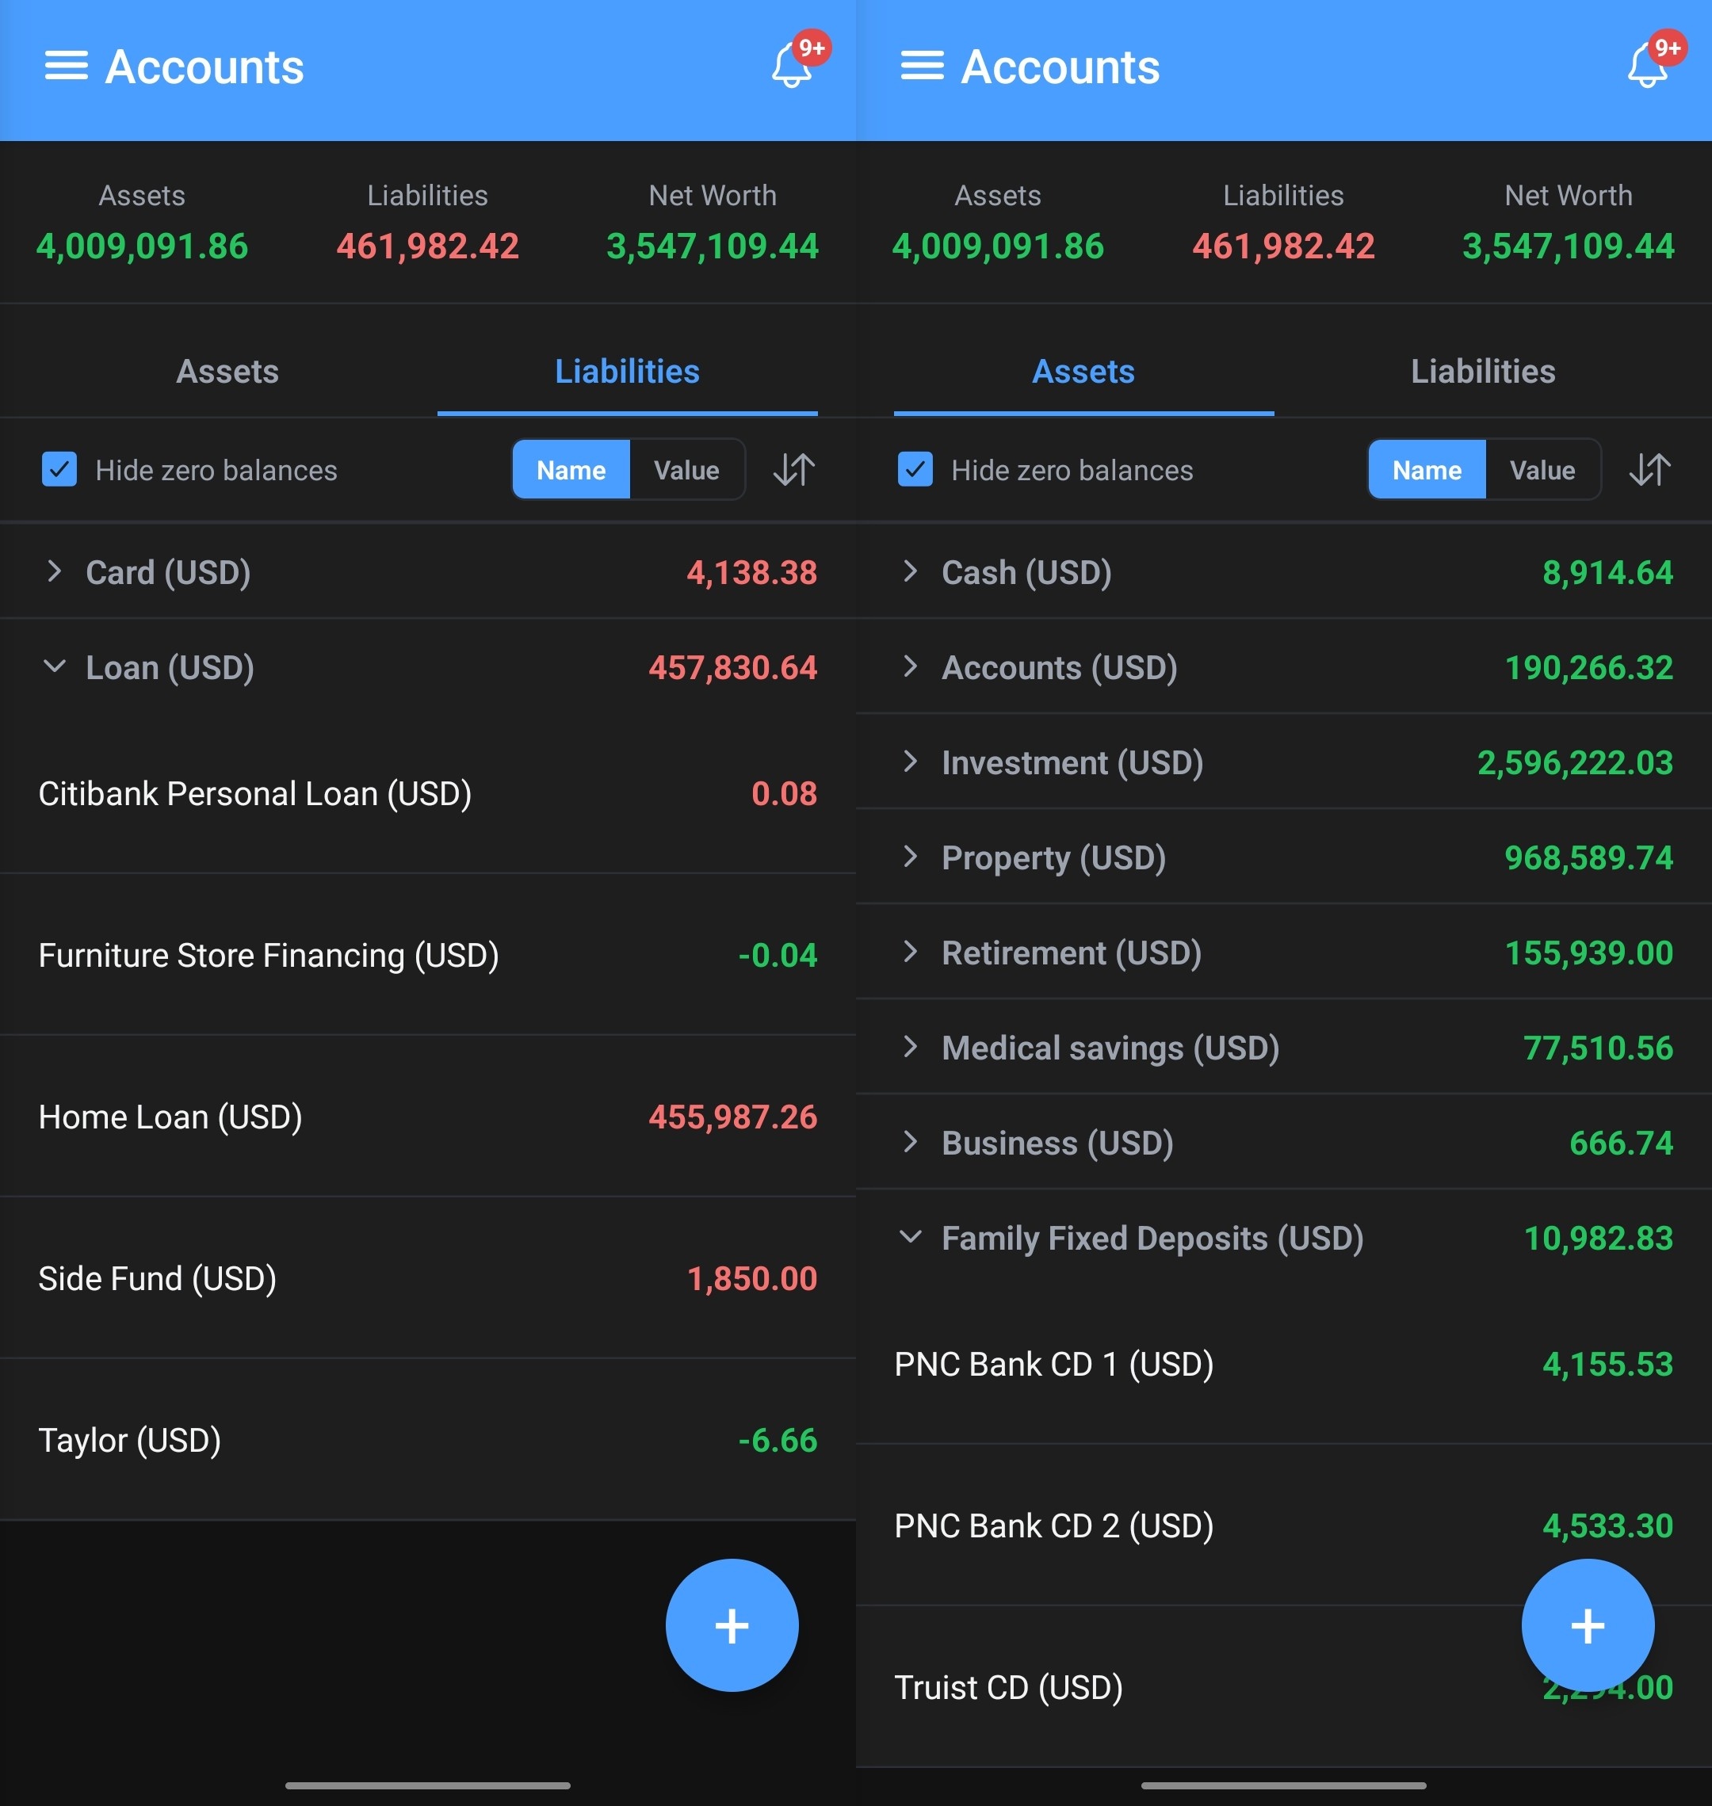Tap add button on Liabilities screen

732,1625
